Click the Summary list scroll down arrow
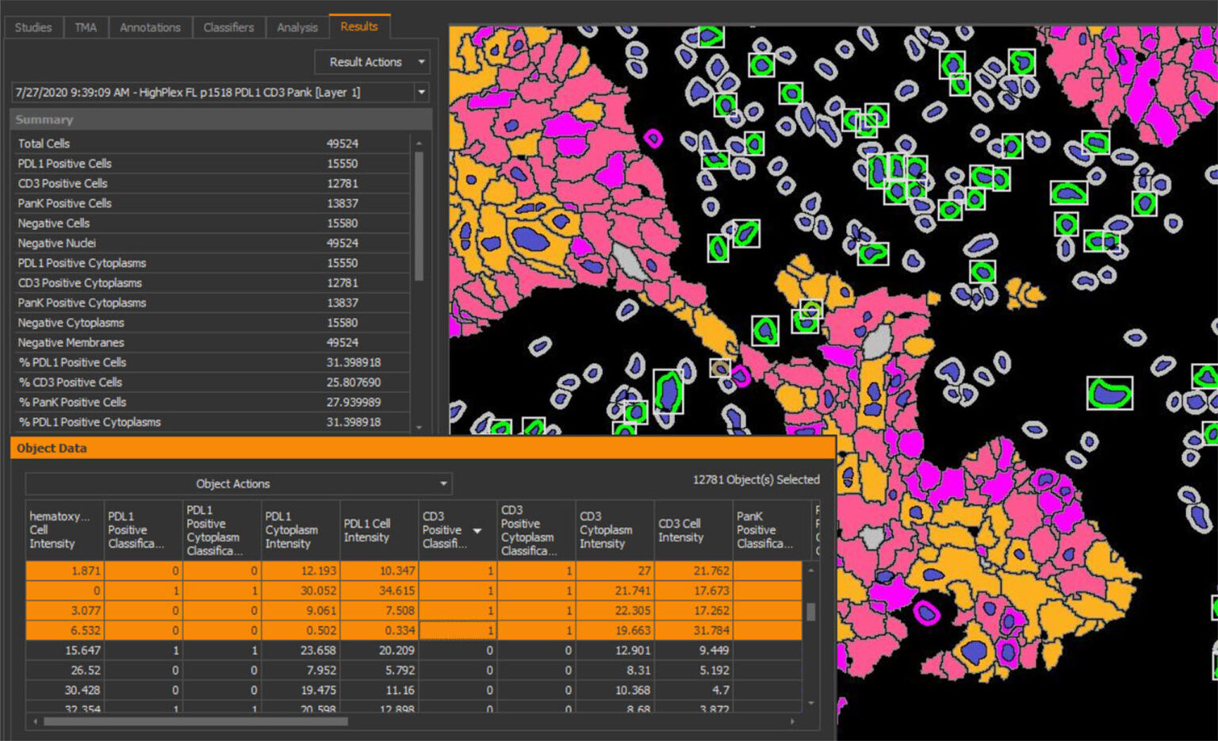 [x=419, y=427]
